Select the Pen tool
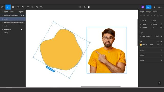 [x=23, y=7]
